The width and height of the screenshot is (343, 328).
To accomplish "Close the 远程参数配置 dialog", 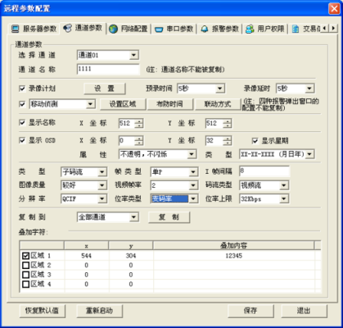I will (334, 8).
